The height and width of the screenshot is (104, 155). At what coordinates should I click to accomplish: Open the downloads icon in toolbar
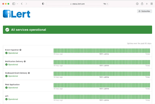click(x=137, y=4)
